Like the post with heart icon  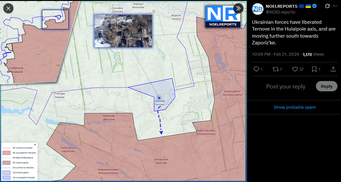click(295, 69)
